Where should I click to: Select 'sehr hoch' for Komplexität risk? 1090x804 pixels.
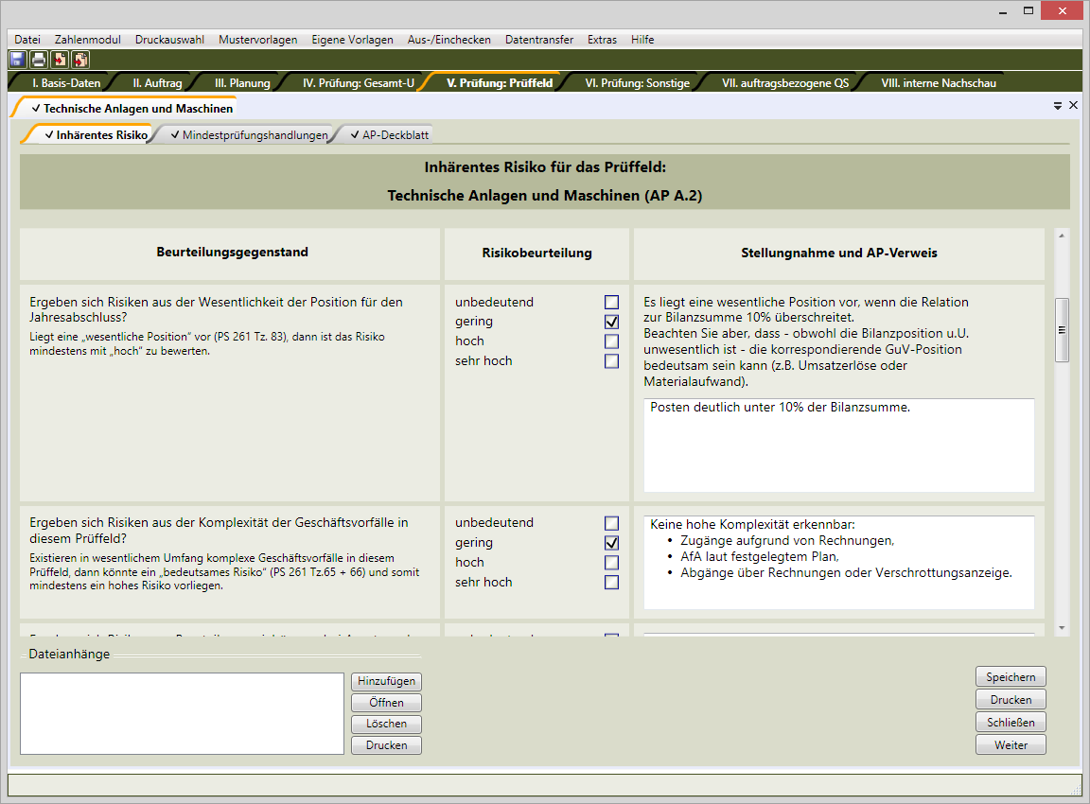(x=611, y=583)
